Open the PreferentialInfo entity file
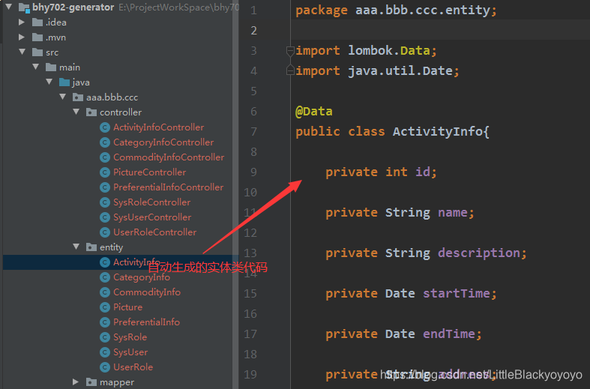The image size is (590, 389). pos(146,322)
